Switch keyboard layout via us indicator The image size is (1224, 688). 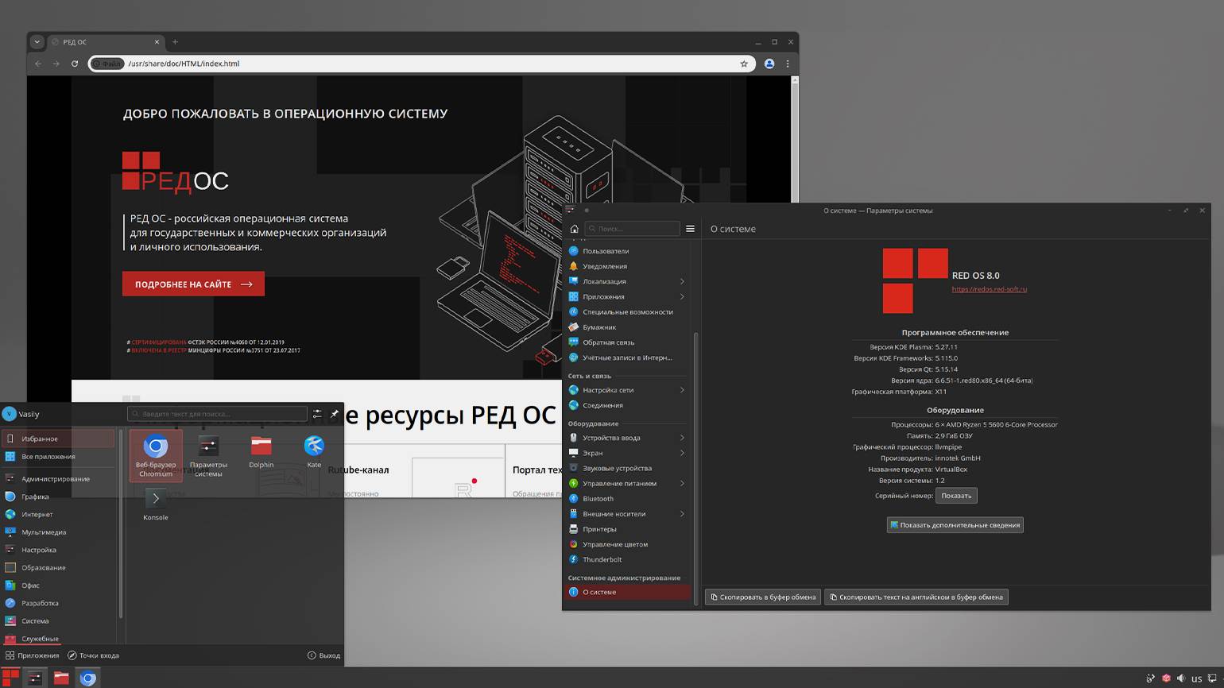coord(1196,678)
